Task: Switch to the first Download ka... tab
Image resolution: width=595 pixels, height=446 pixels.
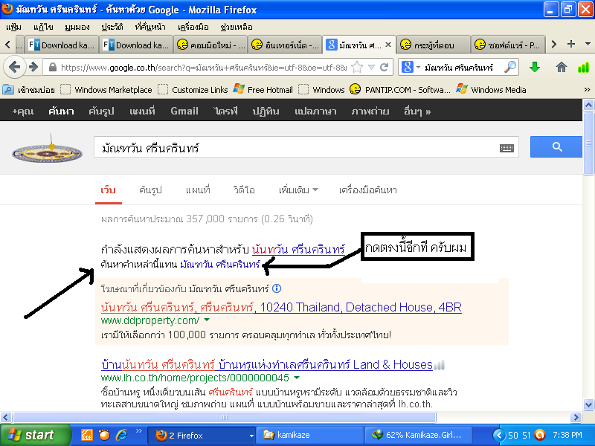Action: pyautogui.click(x=62, y=45)
